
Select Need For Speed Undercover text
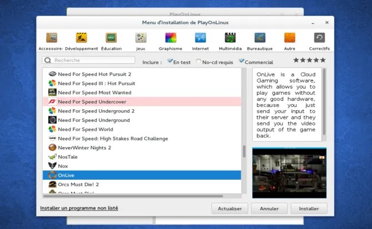[x=92, y=102]
